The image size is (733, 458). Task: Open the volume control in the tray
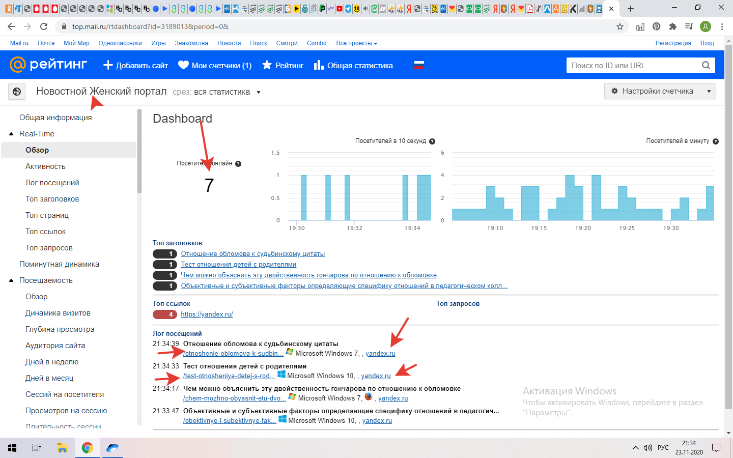pyautogui.click(x=648, y=448)
